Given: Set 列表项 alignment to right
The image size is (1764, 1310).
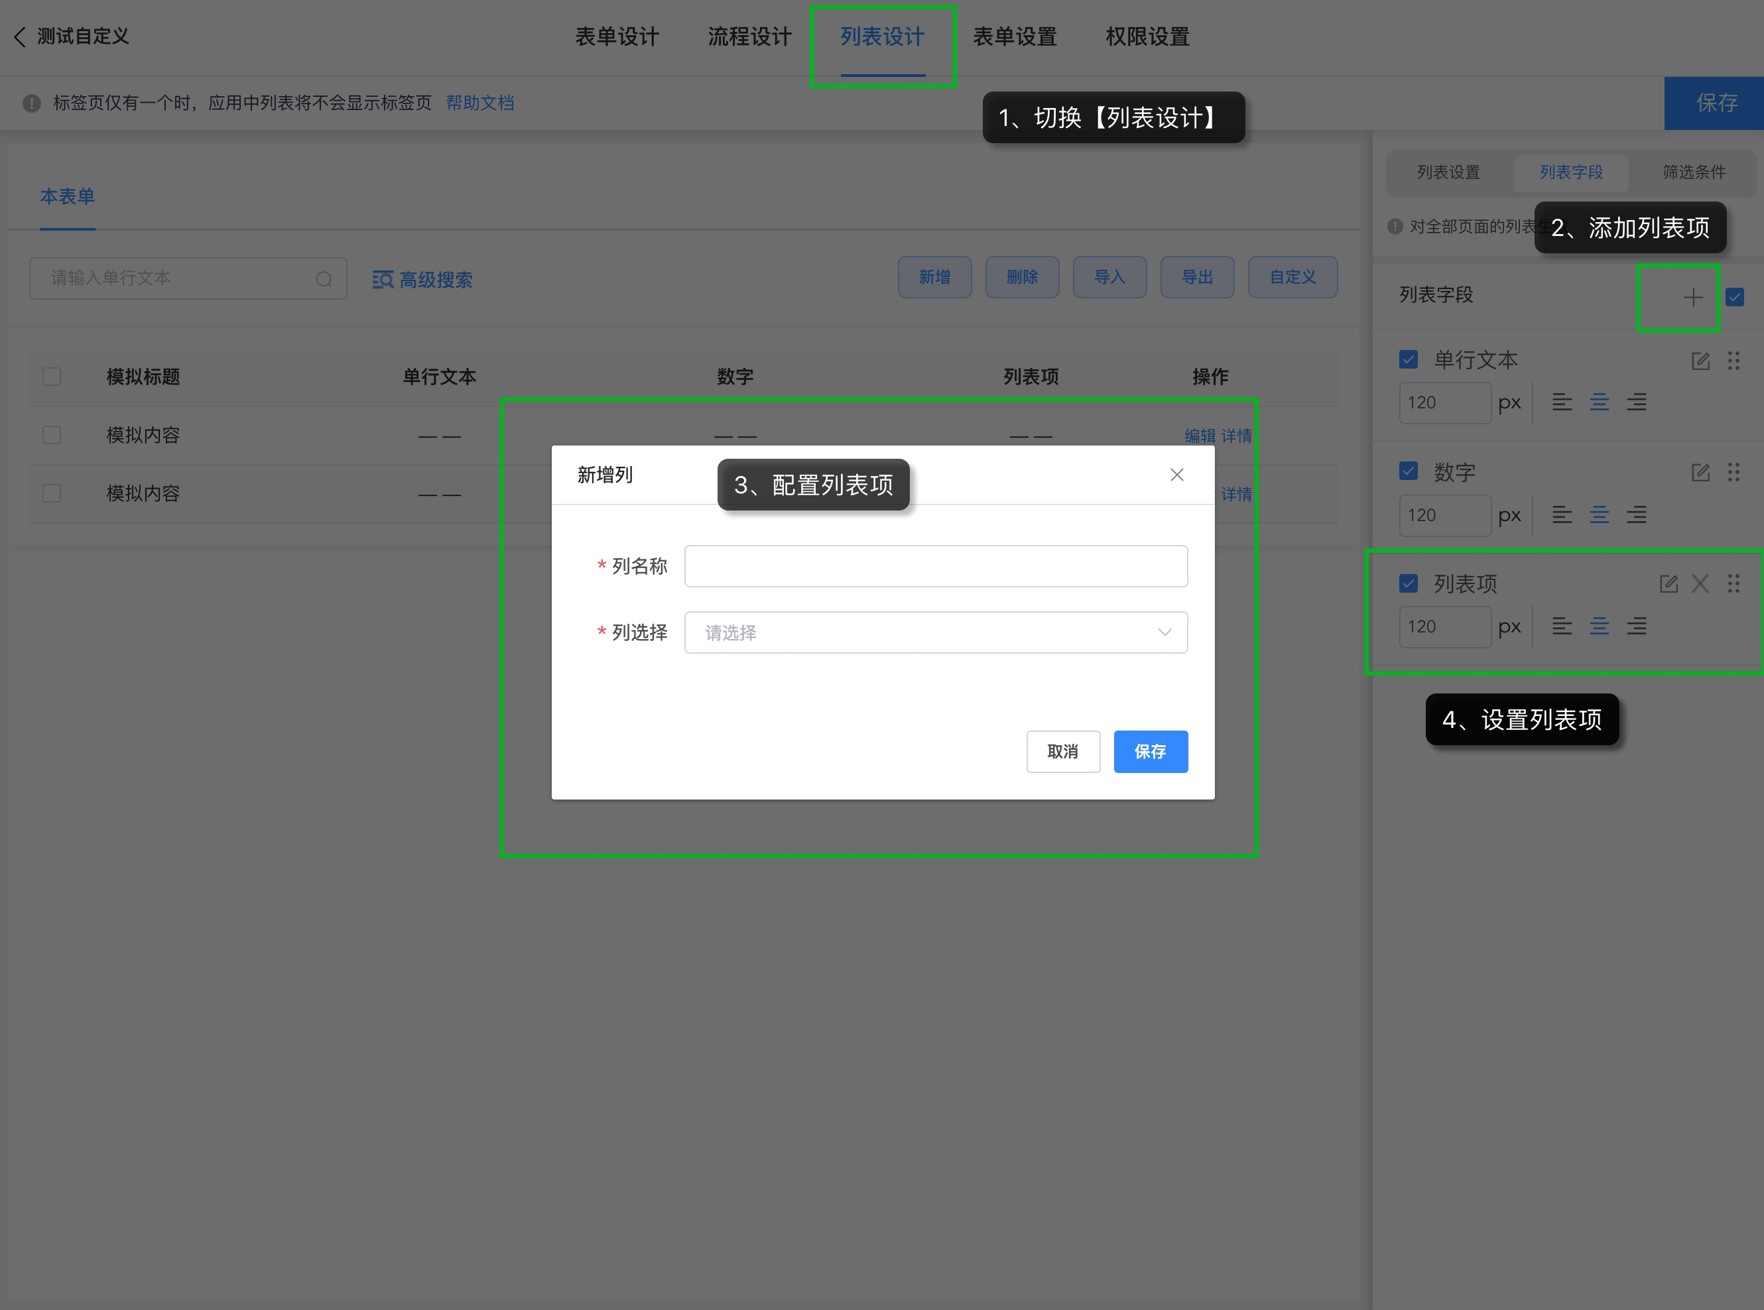Looking at the screenshot, I should [1636, 626].
